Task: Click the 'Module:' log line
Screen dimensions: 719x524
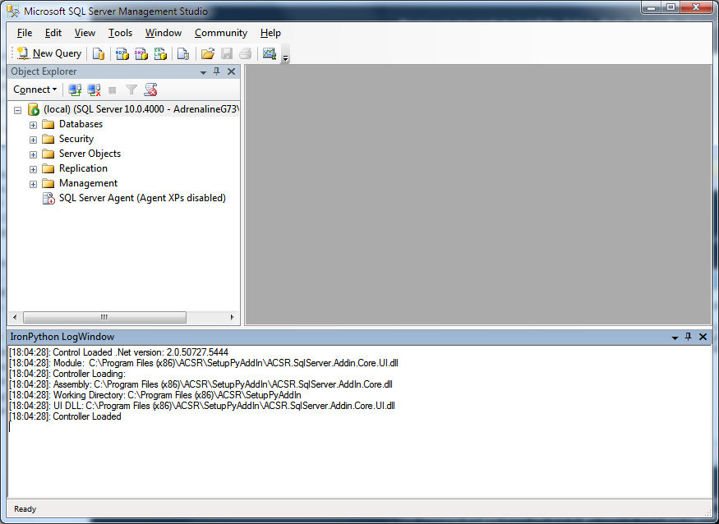Action: tap(204, 363)
